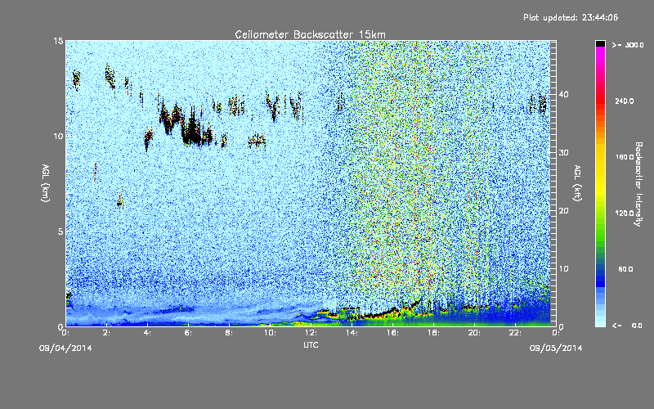654x409 pixels.
Task: Click the "120.0" colorbar label
Action: pos(625,213)
